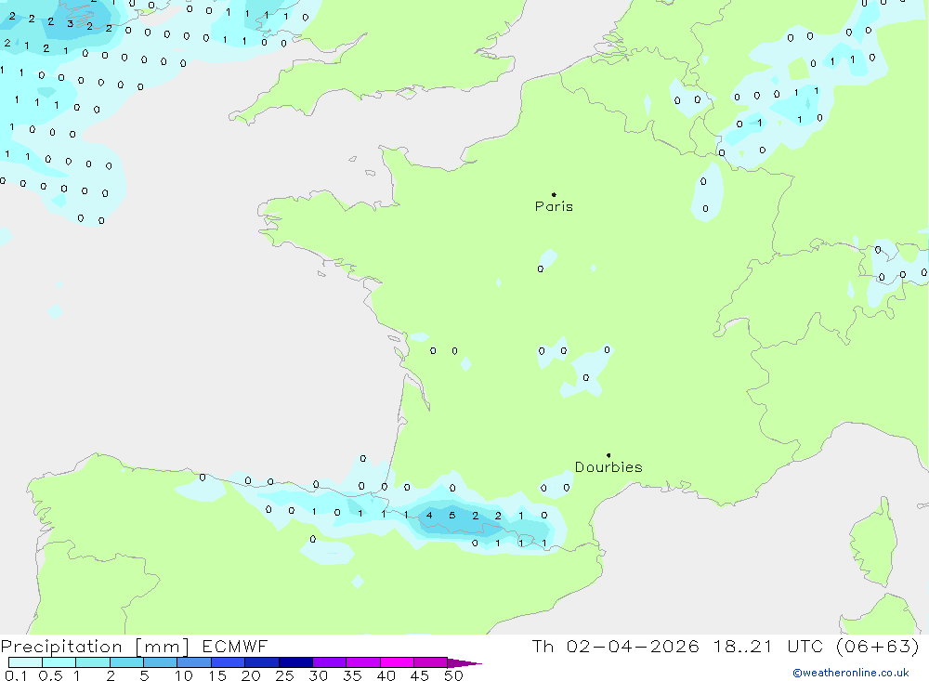Viewport: 929px width, 681px height.
Task: Click the '10' legend scale label
Action: (x=184, y=675)
